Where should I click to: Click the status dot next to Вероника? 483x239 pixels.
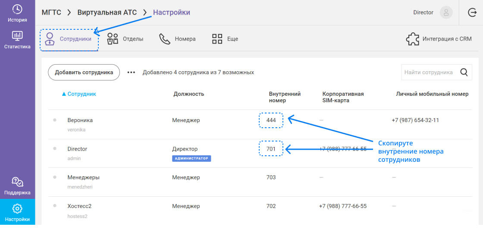click(55, 120)
